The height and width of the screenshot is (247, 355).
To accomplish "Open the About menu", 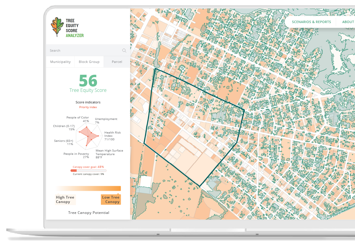I will tap(348, 22).
